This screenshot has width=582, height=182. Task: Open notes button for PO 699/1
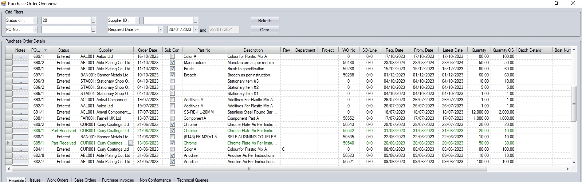click(20, 56)
